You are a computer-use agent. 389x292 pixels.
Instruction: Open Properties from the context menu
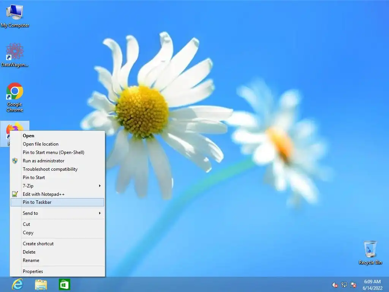click(x=57, y=271)
